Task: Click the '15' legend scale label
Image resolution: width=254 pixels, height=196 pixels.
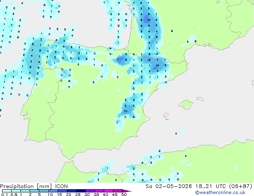Action: [59, 194]
